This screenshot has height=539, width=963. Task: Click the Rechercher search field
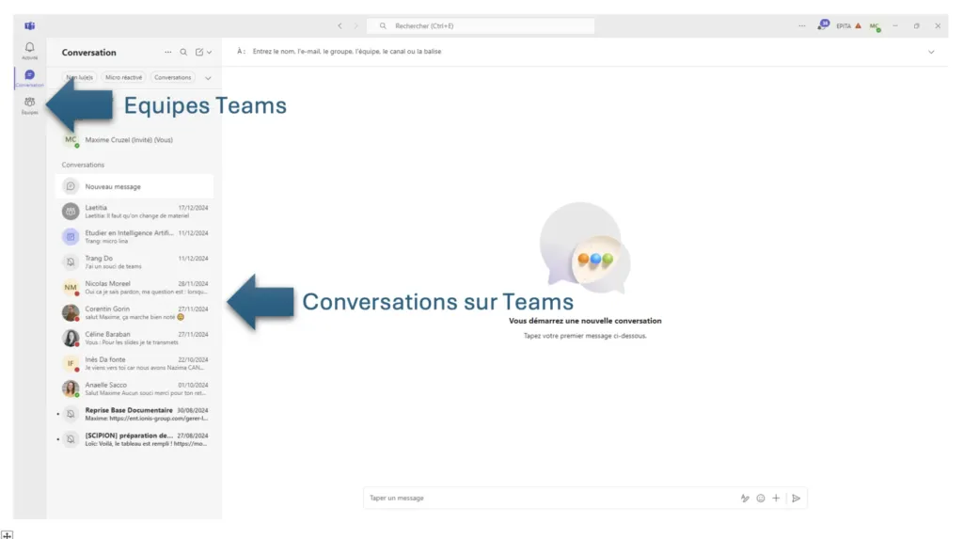[x=481, y=25]
